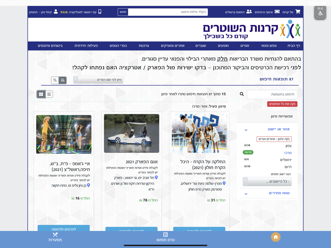Sort results in descending order
Image resolution: width=331 pixels, height=248 pixels.
pyautogui.click(x=63, y=80)
